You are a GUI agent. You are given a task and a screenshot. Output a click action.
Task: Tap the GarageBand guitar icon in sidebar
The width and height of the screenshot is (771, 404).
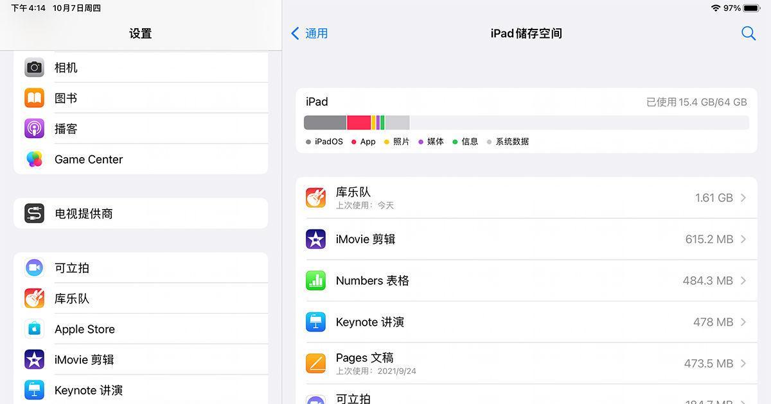click(34, 299)
